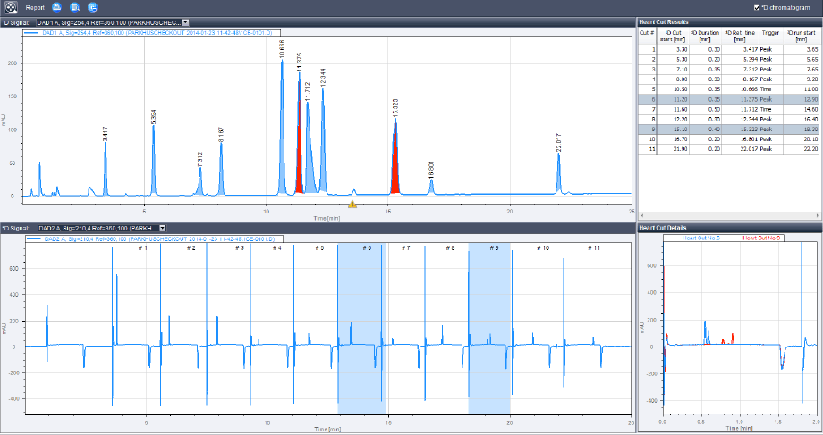The width and height of the screenshot is (823, 435).
Task: Click the yellow warning triangle on time axis
Action: coord(352,205)
